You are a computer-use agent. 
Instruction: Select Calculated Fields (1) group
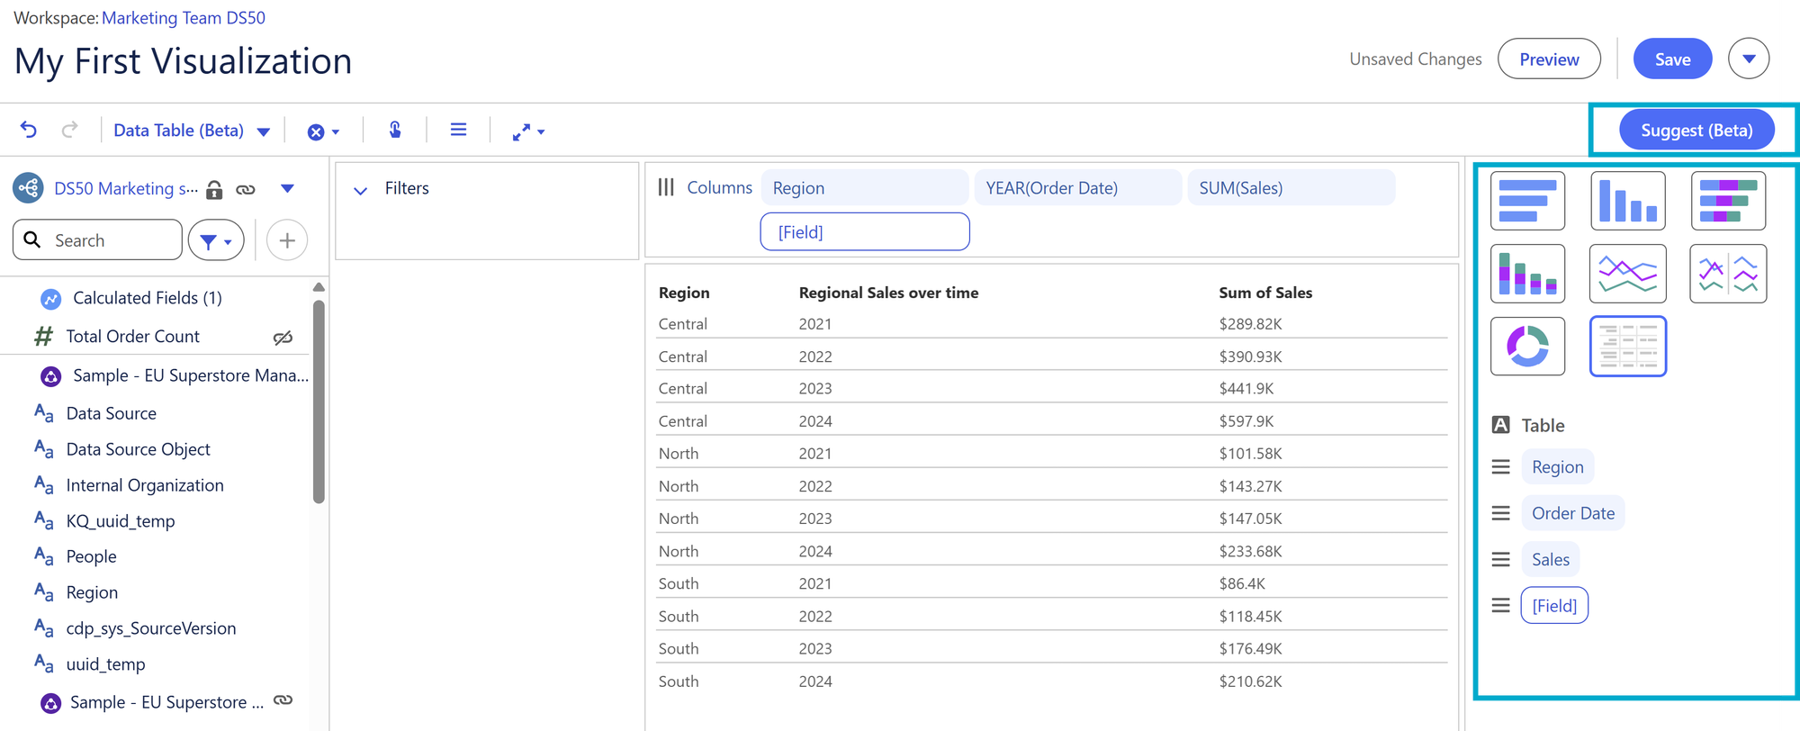tap(147, 298)
